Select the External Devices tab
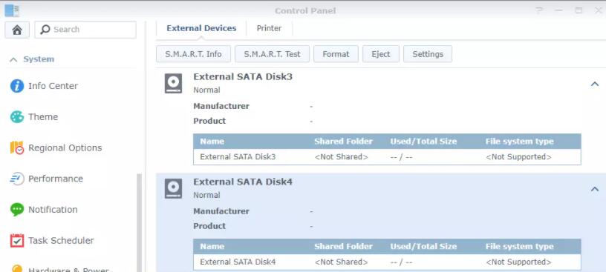 click(x=201, y=28)
